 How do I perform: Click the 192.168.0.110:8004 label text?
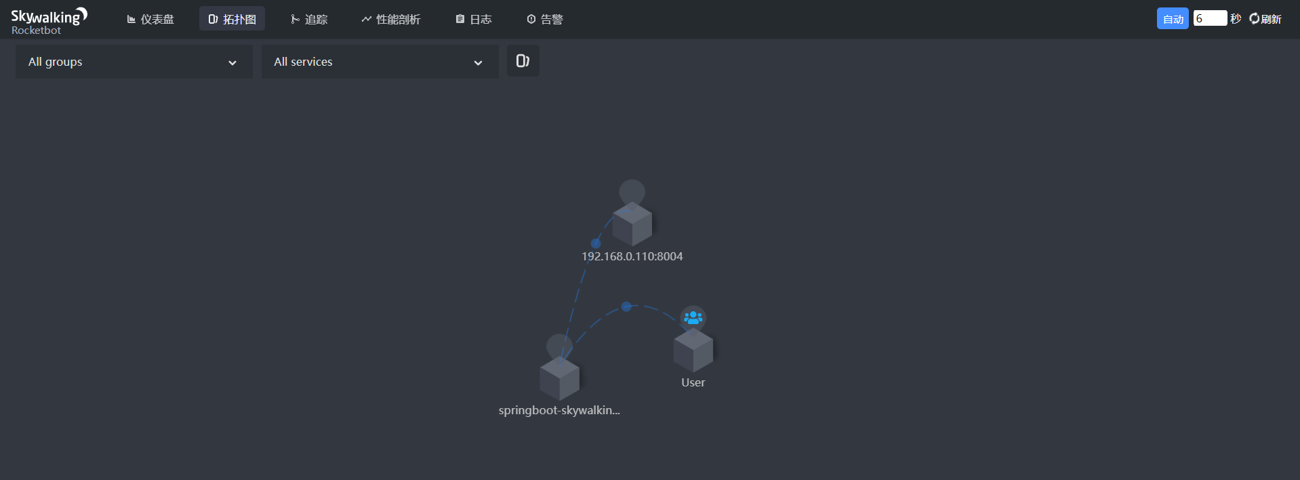[x=632, y=256]
